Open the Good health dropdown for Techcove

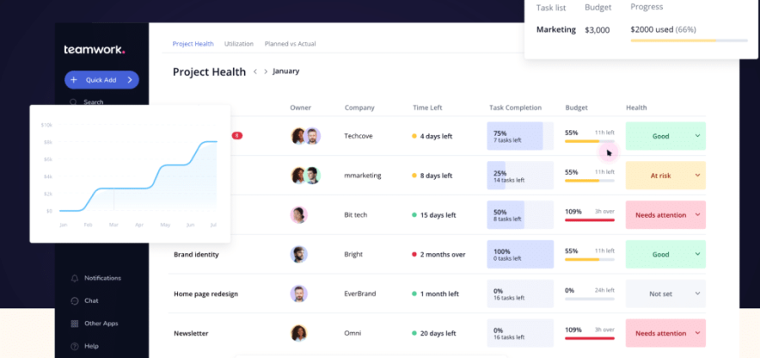point(665,136)
